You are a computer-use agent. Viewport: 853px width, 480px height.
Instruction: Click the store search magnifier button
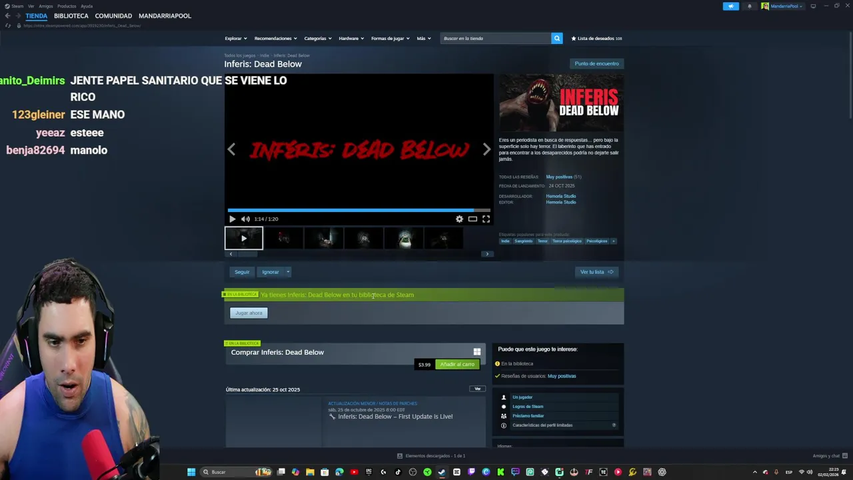(x=556, y=38)
